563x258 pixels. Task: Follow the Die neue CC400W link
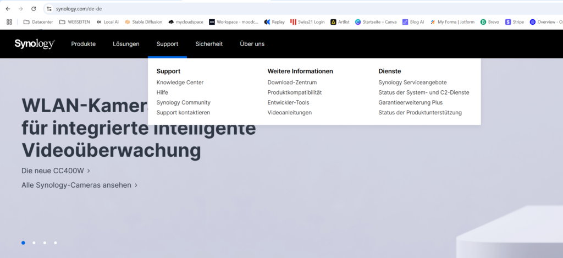tap(56, 171)
